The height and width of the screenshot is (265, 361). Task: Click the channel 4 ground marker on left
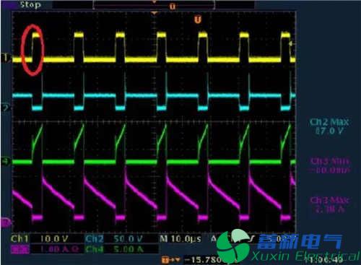coord(6,161)
